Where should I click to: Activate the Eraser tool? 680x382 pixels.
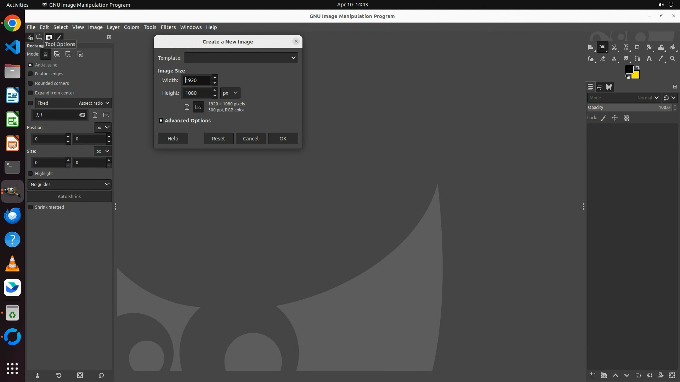click(602, 59)
